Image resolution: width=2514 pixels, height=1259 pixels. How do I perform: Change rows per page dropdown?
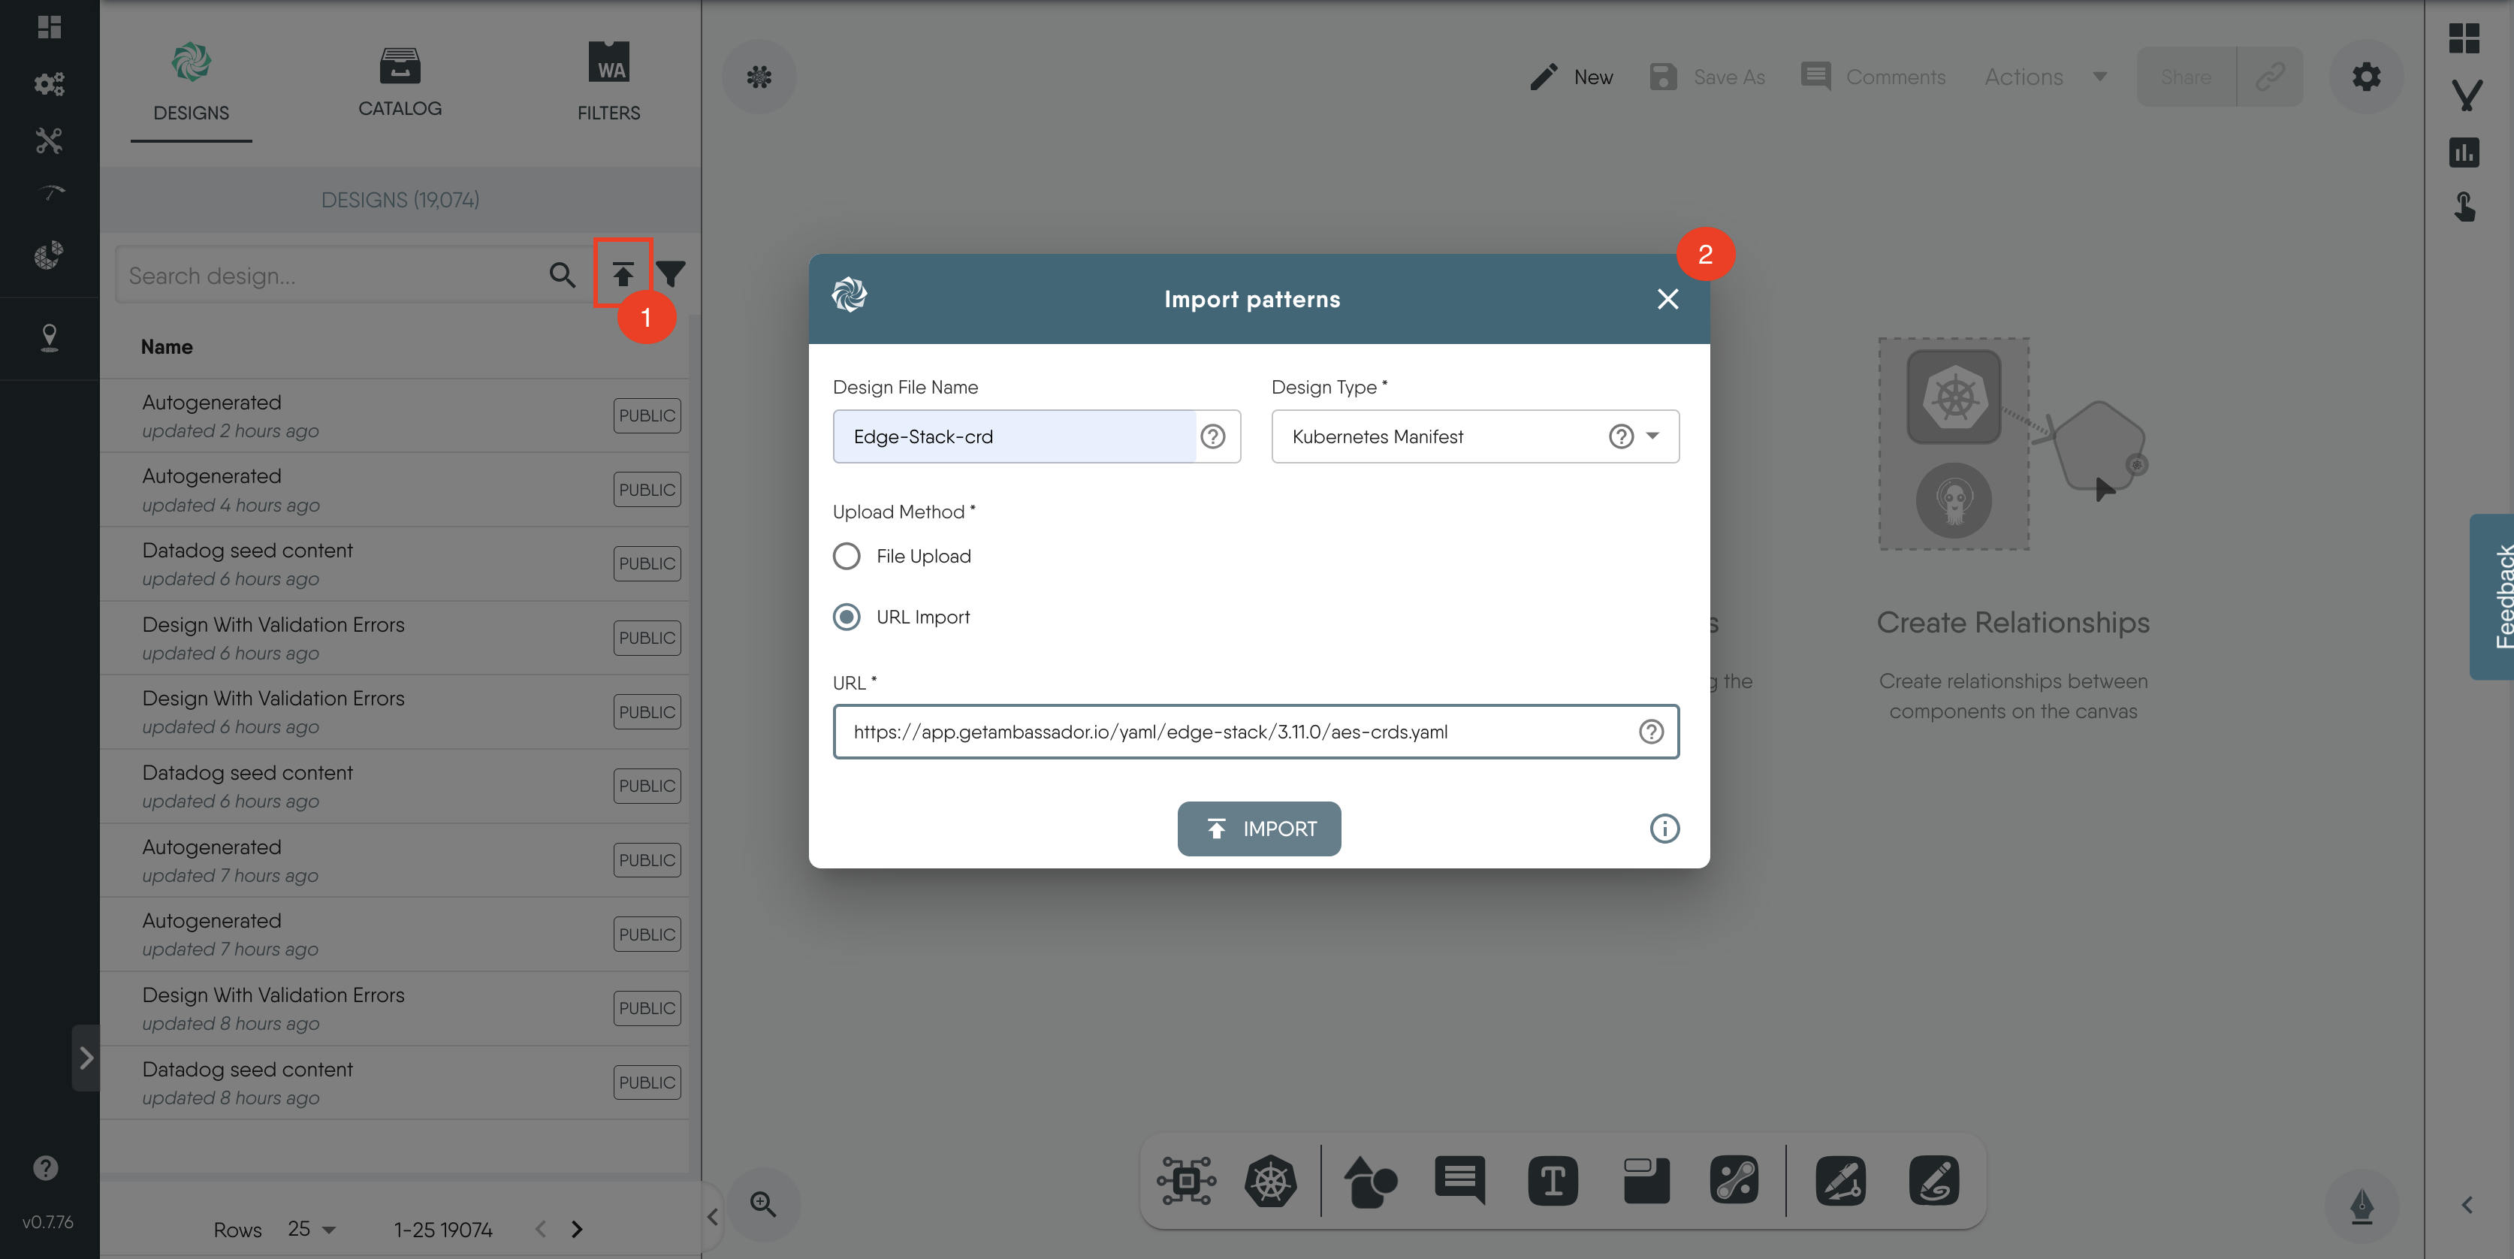(x=311, y=1229)
